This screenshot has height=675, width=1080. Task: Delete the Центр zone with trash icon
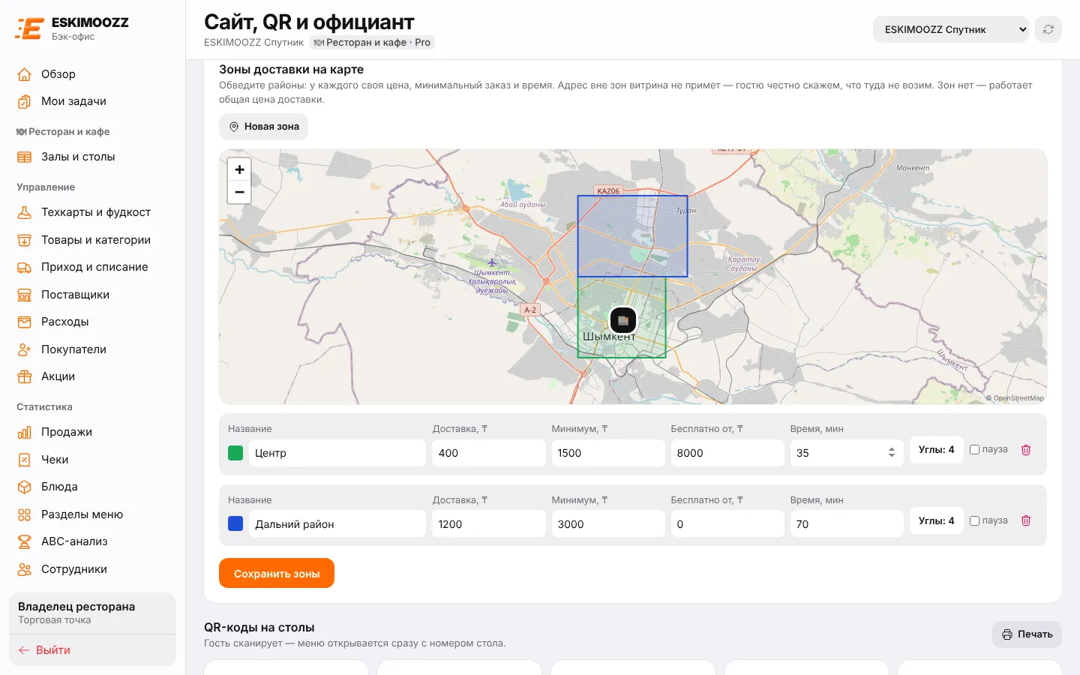(x=1026, y=450)
